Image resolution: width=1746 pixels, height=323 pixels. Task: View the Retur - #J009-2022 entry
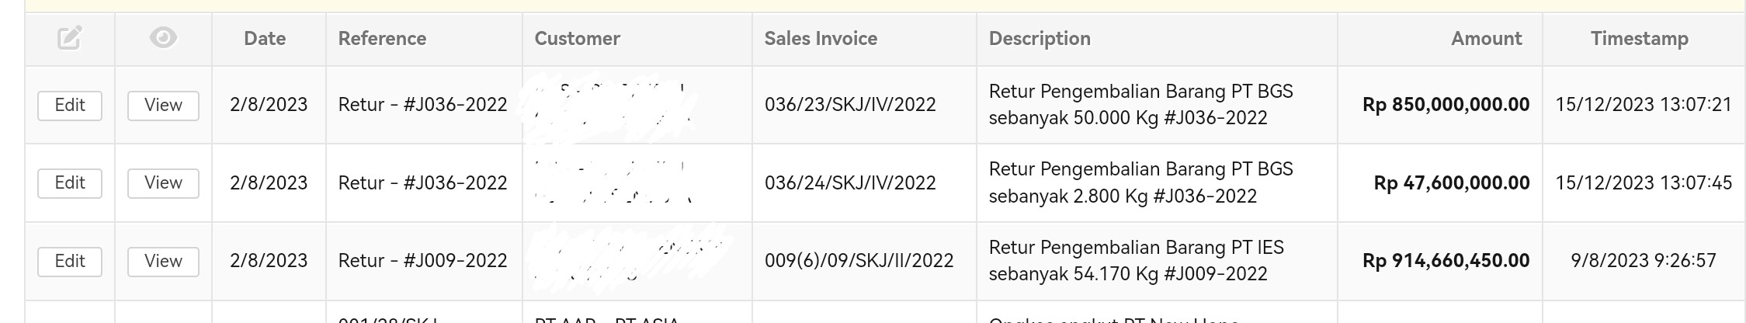pyautogui.click(x=163, y=262)
